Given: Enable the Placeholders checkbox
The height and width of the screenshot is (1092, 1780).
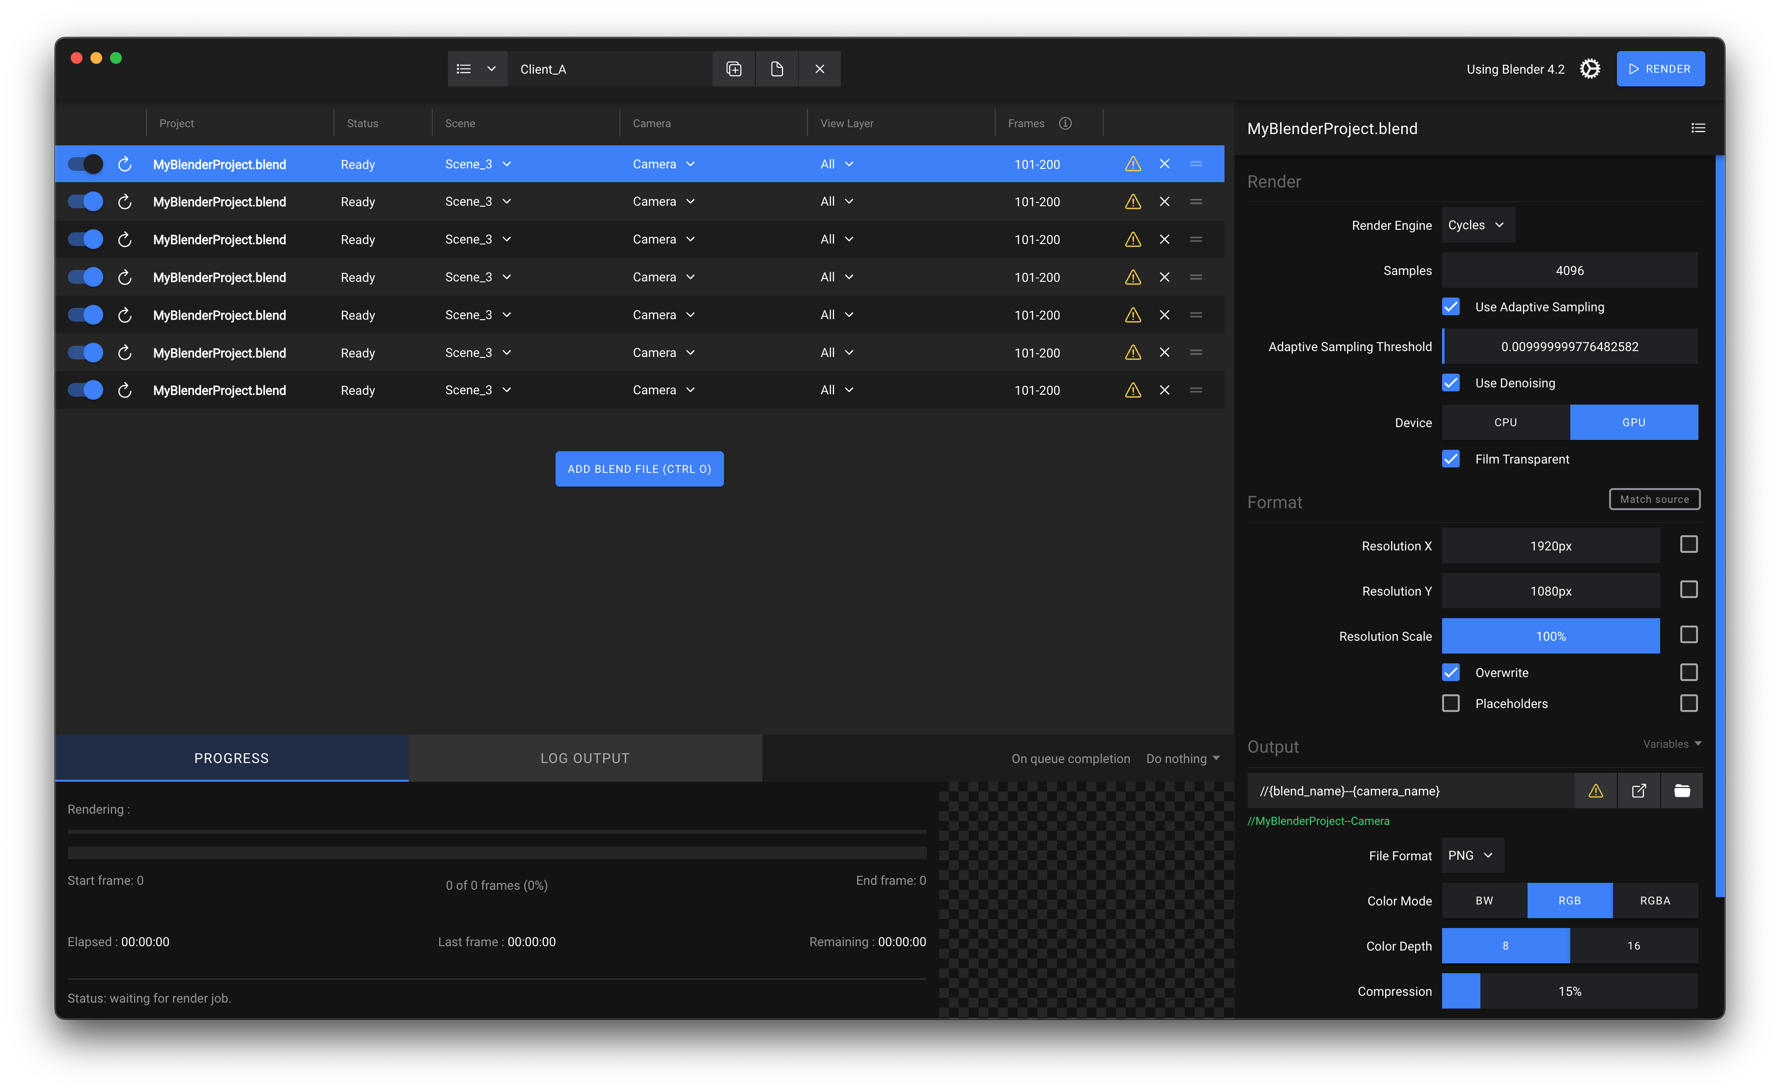Looking at the screenshot, I should point(1450,704).
